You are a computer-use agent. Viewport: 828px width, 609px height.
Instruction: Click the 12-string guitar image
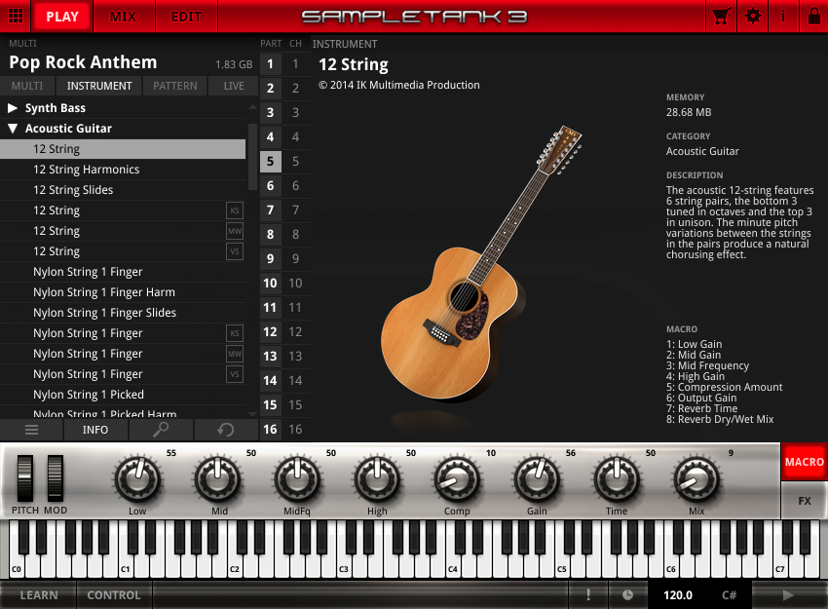481,262
